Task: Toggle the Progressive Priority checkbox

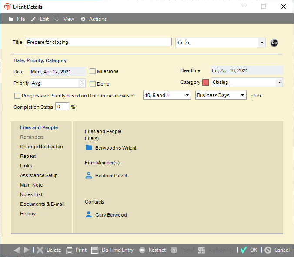Action: point(17,96)
